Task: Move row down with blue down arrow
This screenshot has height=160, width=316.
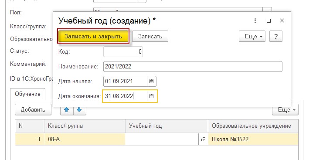Action: pos(79,110)
